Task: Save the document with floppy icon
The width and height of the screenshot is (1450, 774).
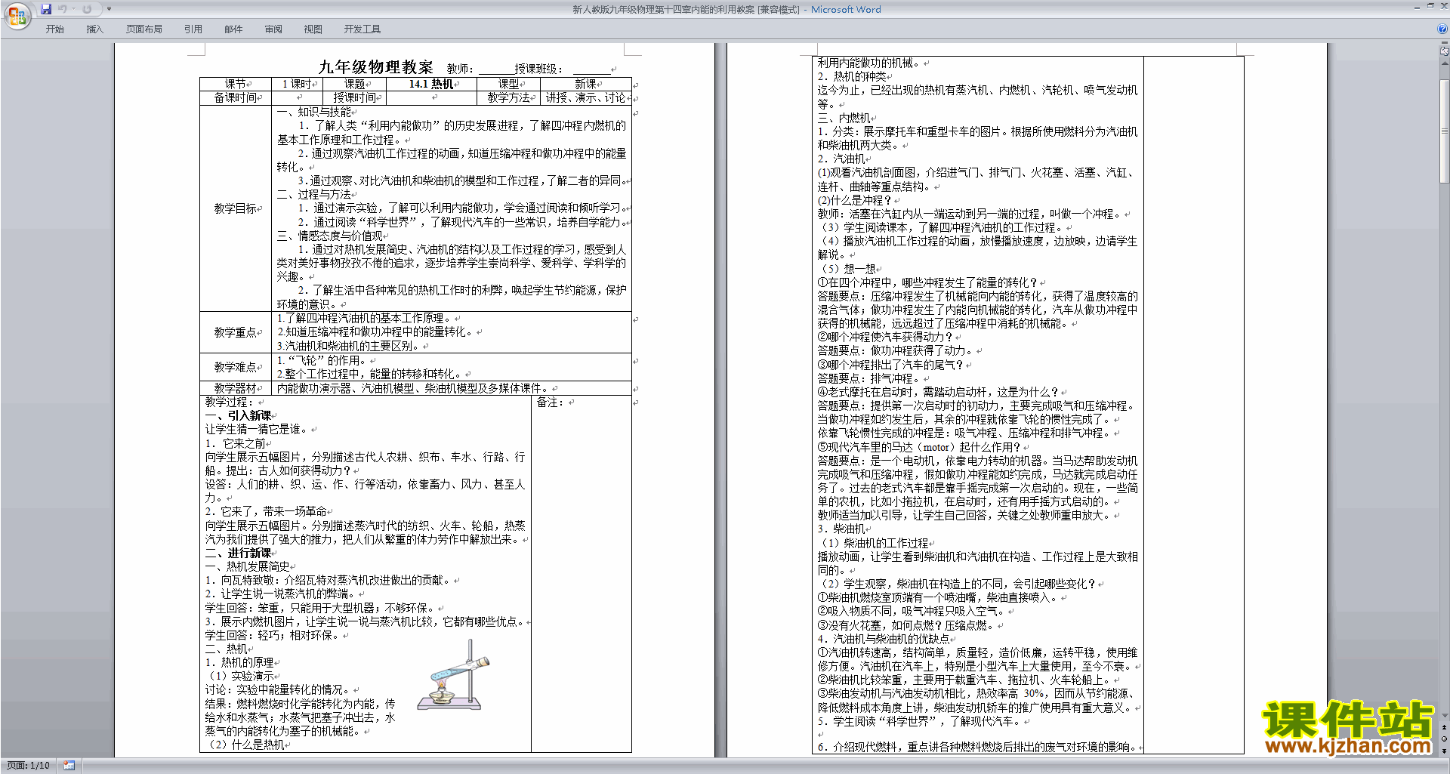Action: point(46,9)
